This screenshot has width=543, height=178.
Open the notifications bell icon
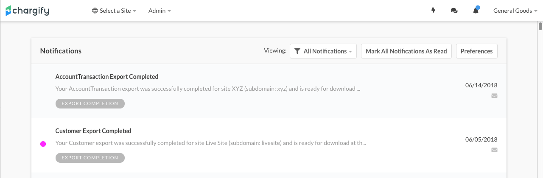[x=476, y=11]
